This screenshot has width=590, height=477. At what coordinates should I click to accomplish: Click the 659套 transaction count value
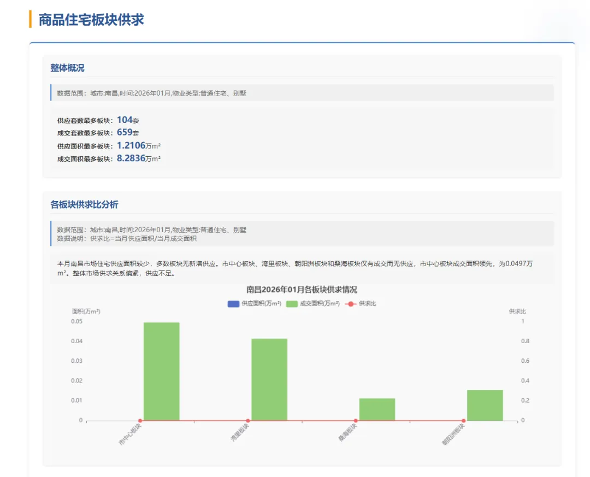click(128, 132)
